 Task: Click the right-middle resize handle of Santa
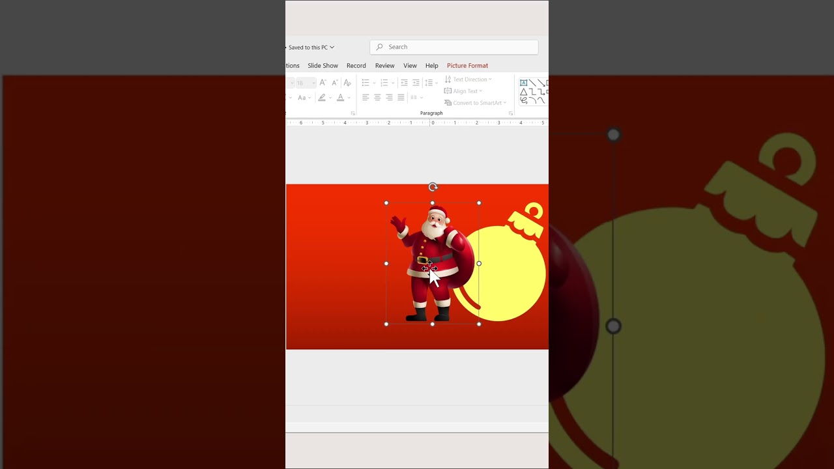[x=479, y=264]
